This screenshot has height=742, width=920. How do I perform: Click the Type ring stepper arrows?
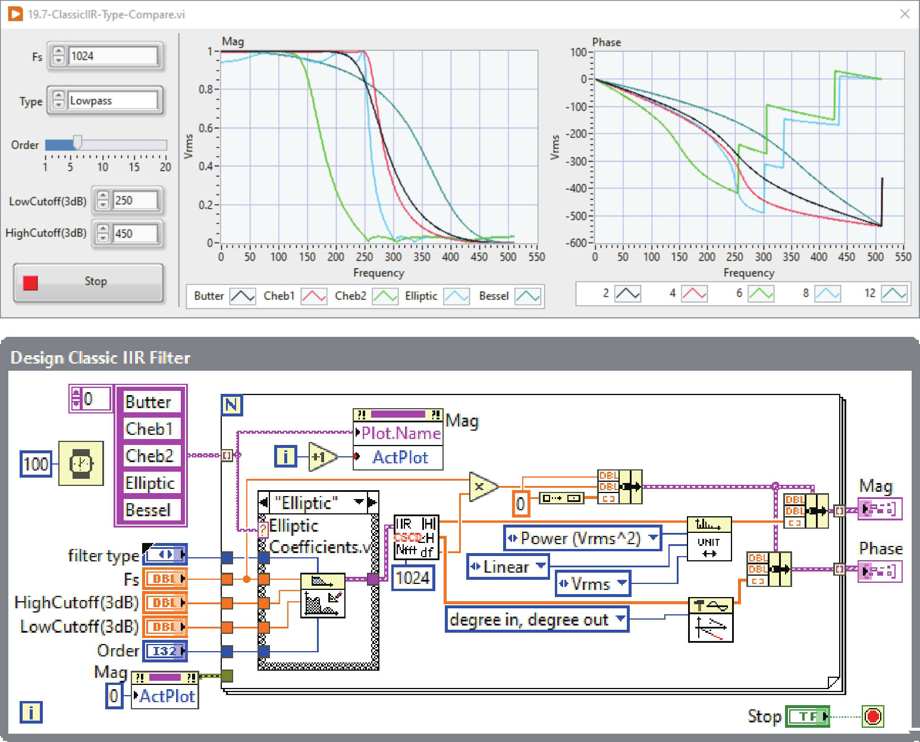click(x=58, y=100)
